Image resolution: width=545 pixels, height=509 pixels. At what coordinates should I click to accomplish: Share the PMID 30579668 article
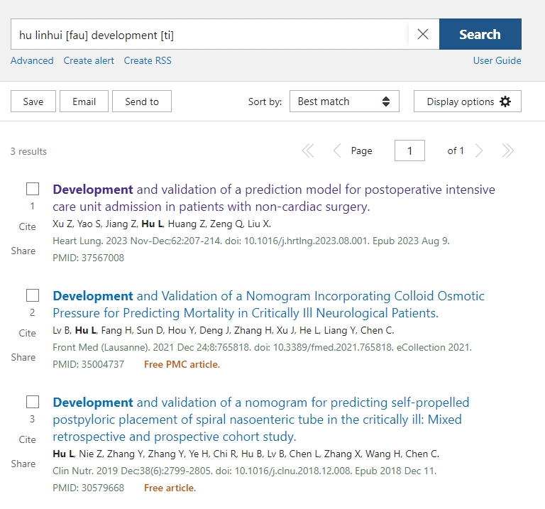coord(23,464)
